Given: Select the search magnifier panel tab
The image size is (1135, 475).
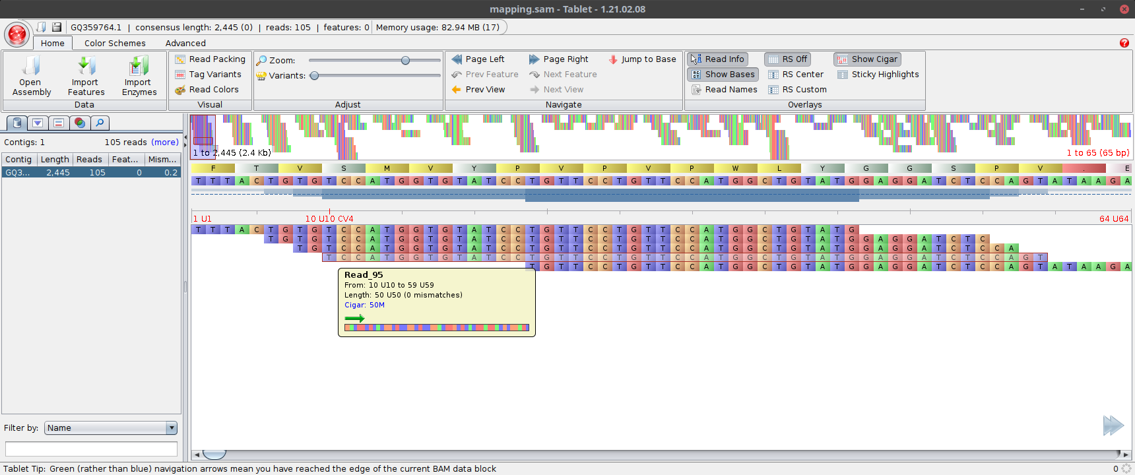Looking at the screenshot, I should (100, 123).
